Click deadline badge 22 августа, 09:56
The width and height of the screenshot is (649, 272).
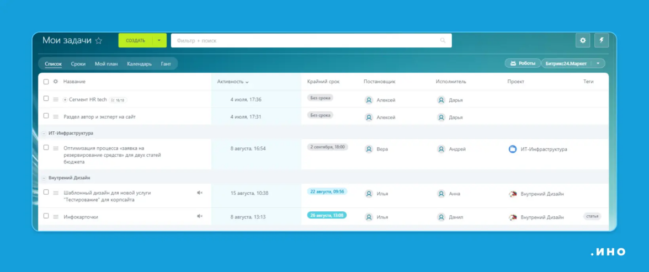327,191
